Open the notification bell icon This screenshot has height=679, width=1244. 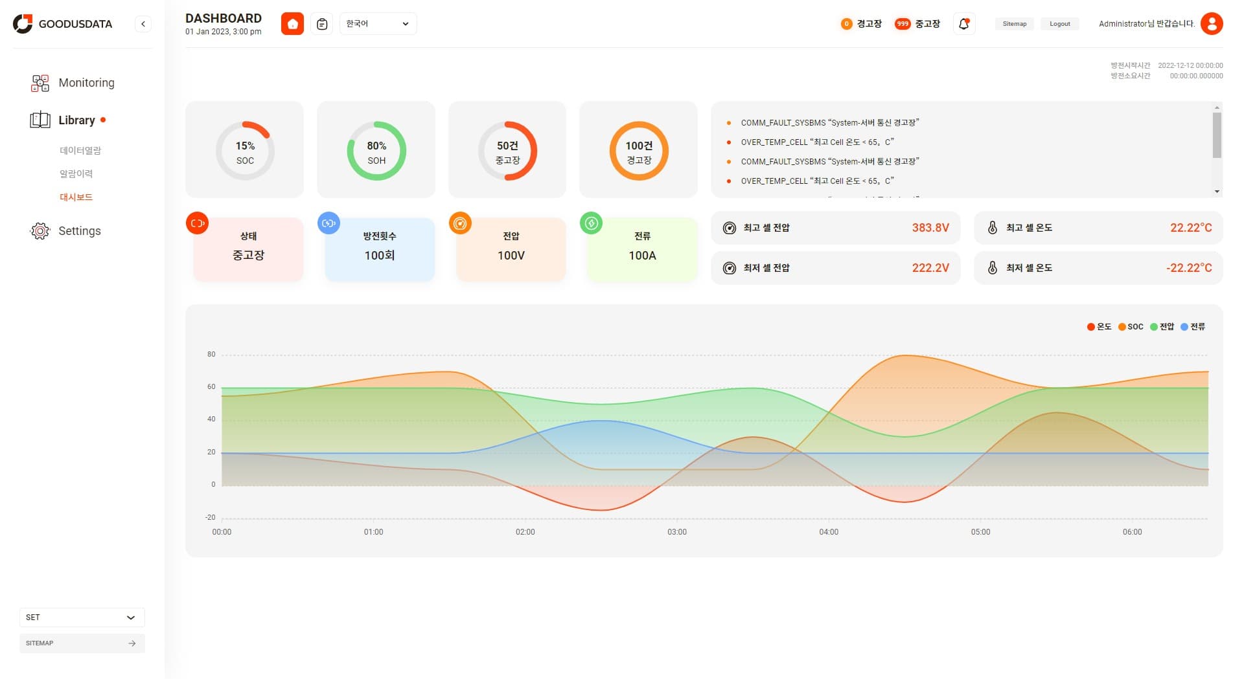[964, 24]
